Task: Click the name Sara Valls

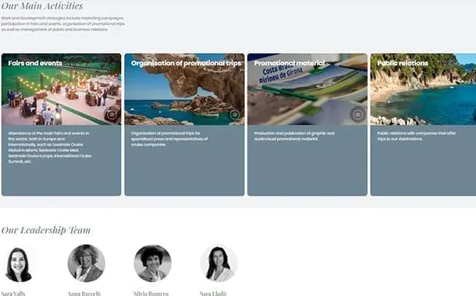Action: coord(13,293)
